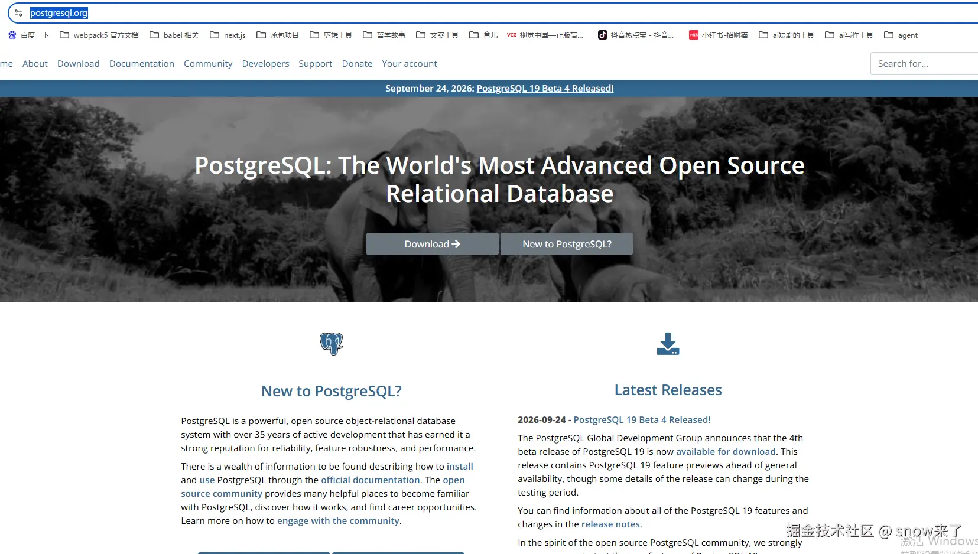Screen dimensions: 978x554
Task: Open the 小红书-招财猫 bookmark
Action: click(718, 35)
